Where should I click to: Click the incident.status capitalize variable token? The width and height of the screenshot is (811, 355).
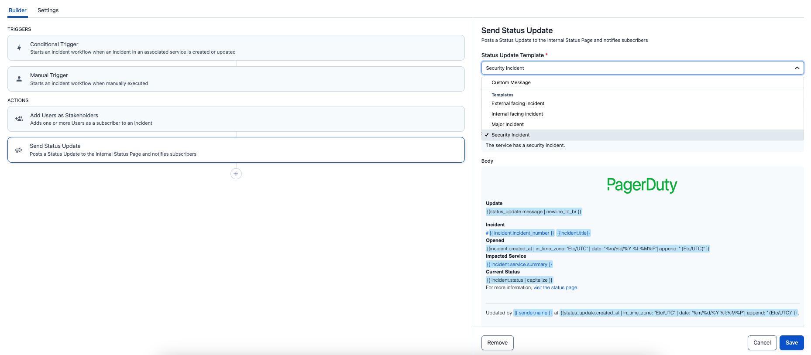519,280
